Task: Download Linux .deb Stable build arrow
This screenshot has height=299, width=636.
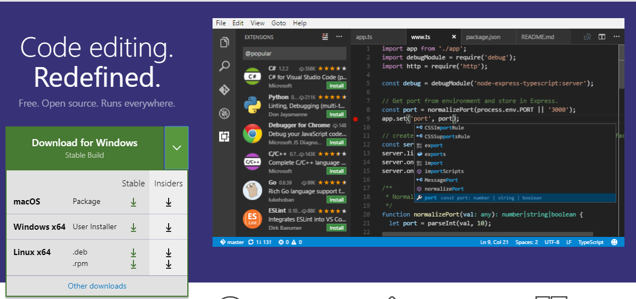Action: (x=133, y=253)
